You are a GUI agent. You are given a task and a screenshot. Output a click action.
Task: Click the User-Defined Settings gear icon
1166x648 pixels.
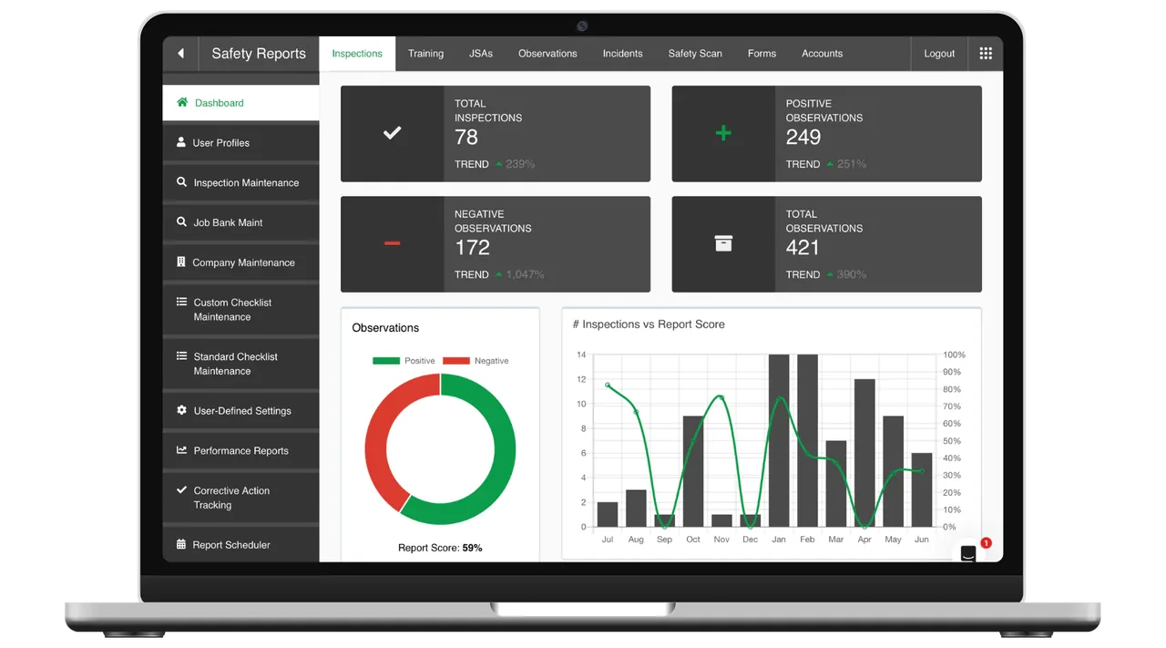(x=181, y=410)
